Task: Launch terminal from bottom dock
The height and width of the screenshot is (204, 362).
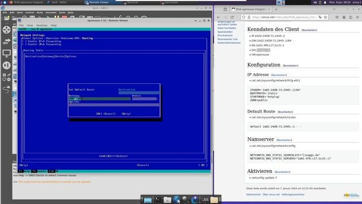Action: 158,199
